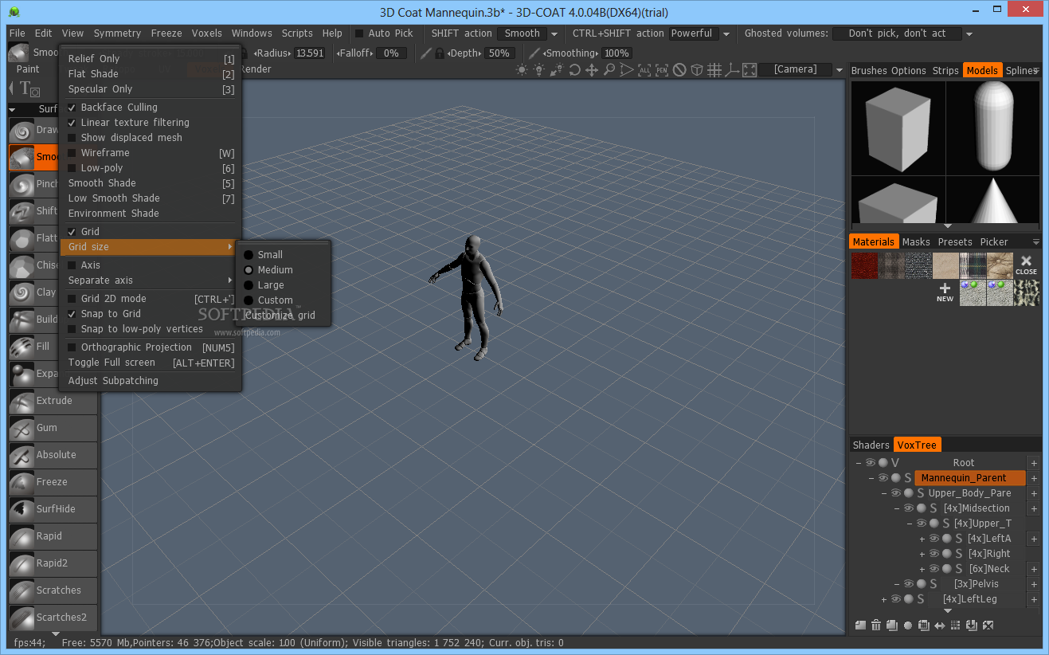Click the Radius value field 13.591

point(309,53)
